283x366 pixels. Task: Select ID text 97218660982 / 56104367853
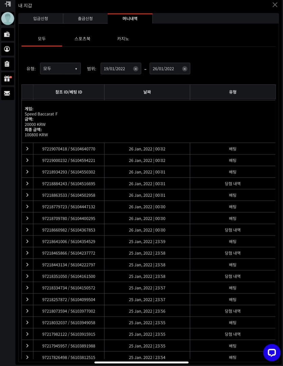pos(69,230)
